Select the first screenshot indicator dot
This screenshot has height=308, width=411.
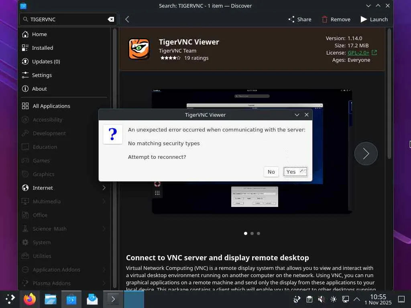click(x=246, y=233)
